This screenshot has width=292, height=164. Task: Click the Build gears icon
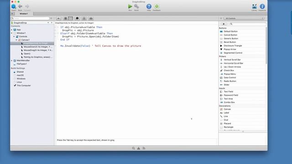coord(136,6)
